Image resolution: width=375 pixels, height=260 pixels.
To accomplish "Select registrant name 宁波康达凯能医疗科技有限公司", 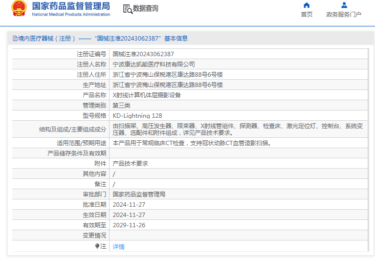I will pyautogui.click(x=154, y=65).
